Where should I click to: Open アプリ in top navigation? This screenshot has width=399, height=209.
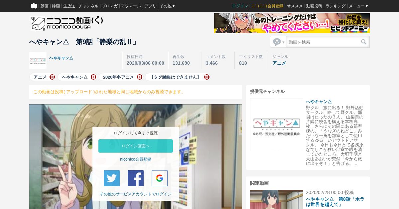[150, 6]
